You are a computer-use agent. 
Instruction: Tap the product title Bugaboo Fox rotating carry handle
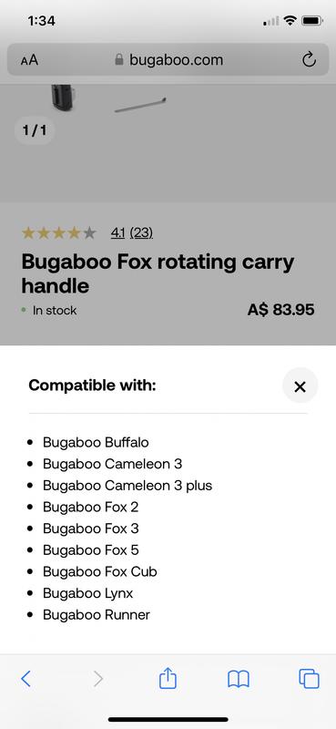coord(158,274)
